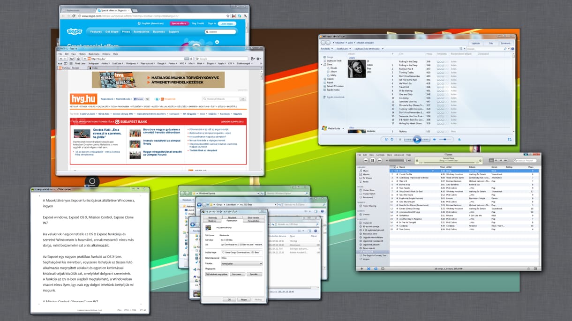Open Futtatás combo box in properties dialog
This screenshot has width=572, height=321.
(242, 264)
